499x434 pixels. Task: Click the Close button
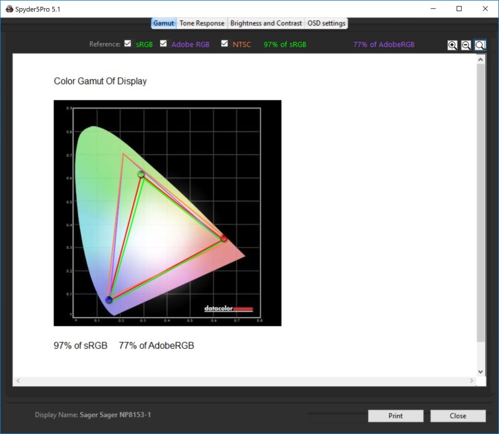tap(458, 416)
